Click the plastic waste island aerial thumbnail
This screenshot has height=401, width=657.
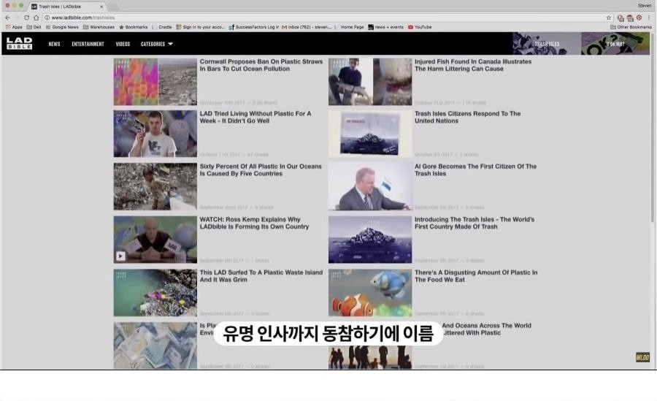pos(155,293)
